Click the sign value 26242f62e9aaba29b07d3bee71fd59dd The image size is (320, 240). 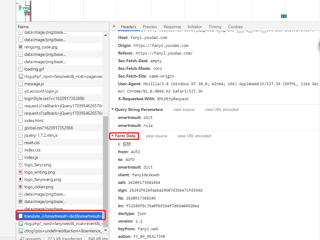[166, 190]
